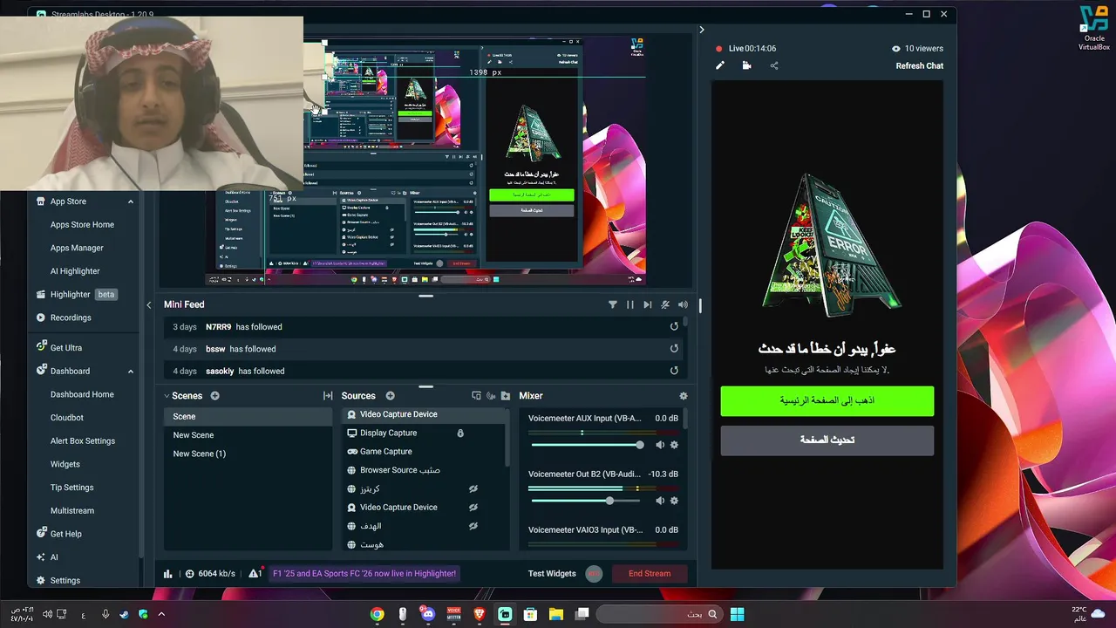Open scene transitions icon beside Scenes

coord(328,396)
